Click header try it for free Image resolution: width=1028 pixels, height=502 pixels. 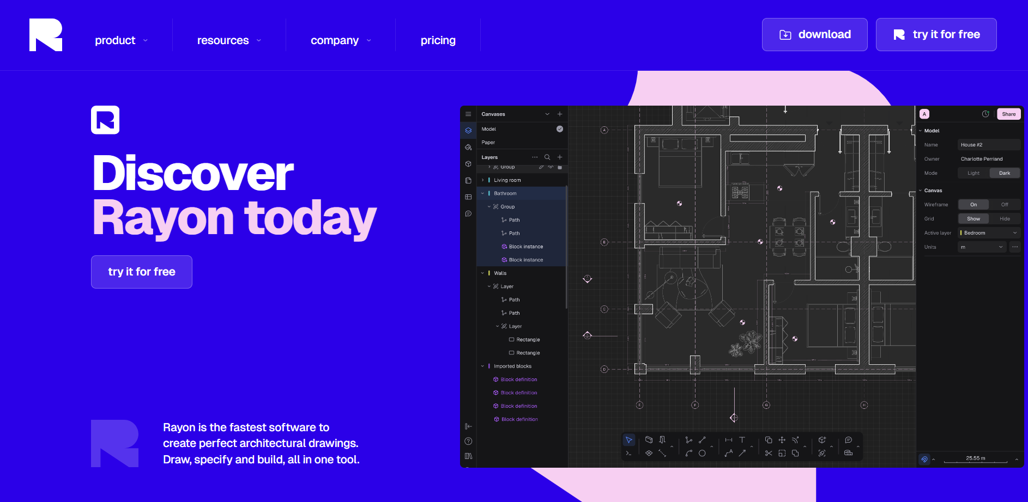click(936, 35)
